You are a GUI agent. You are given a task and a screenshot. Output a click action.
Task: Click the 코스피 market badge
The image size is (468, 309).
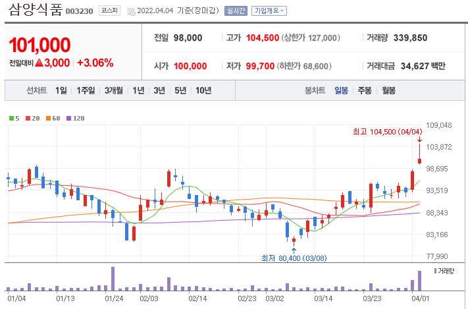click(109, 11)
